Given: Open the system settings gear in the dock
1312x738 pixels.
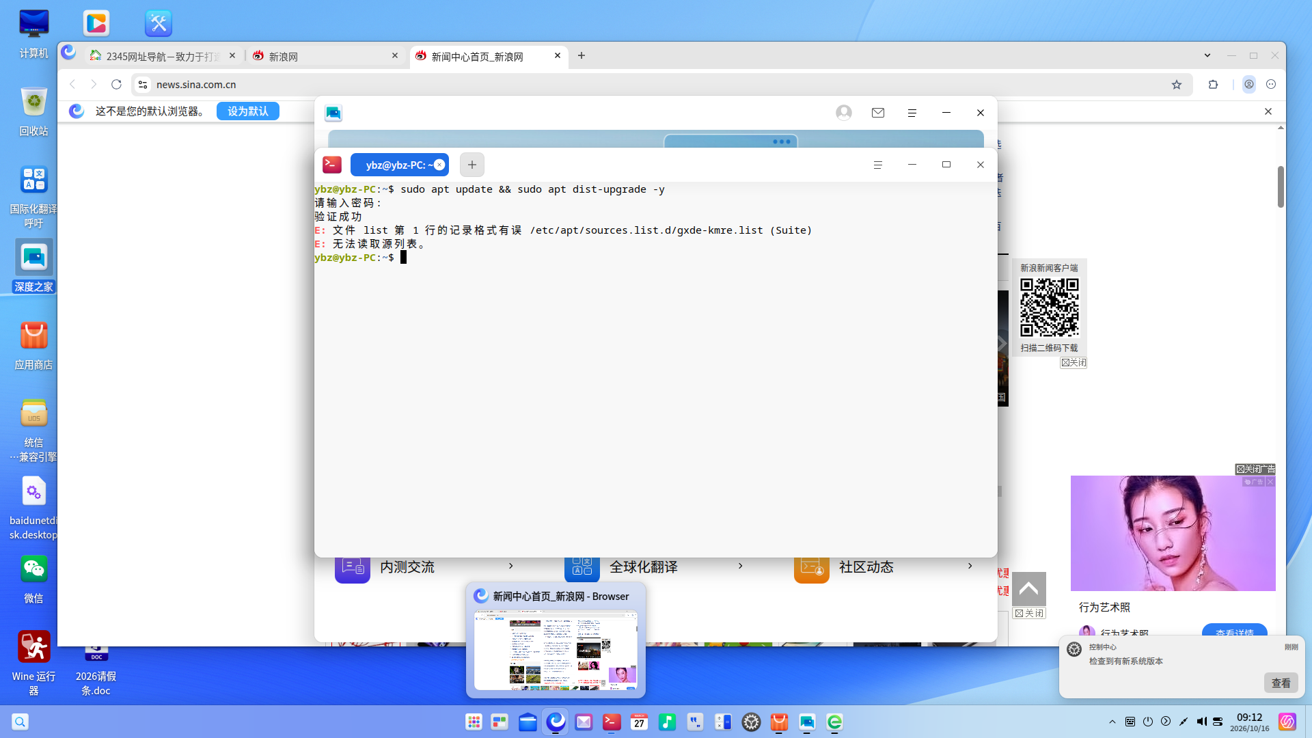Looking at the screenshot, I should coord(751,722).
